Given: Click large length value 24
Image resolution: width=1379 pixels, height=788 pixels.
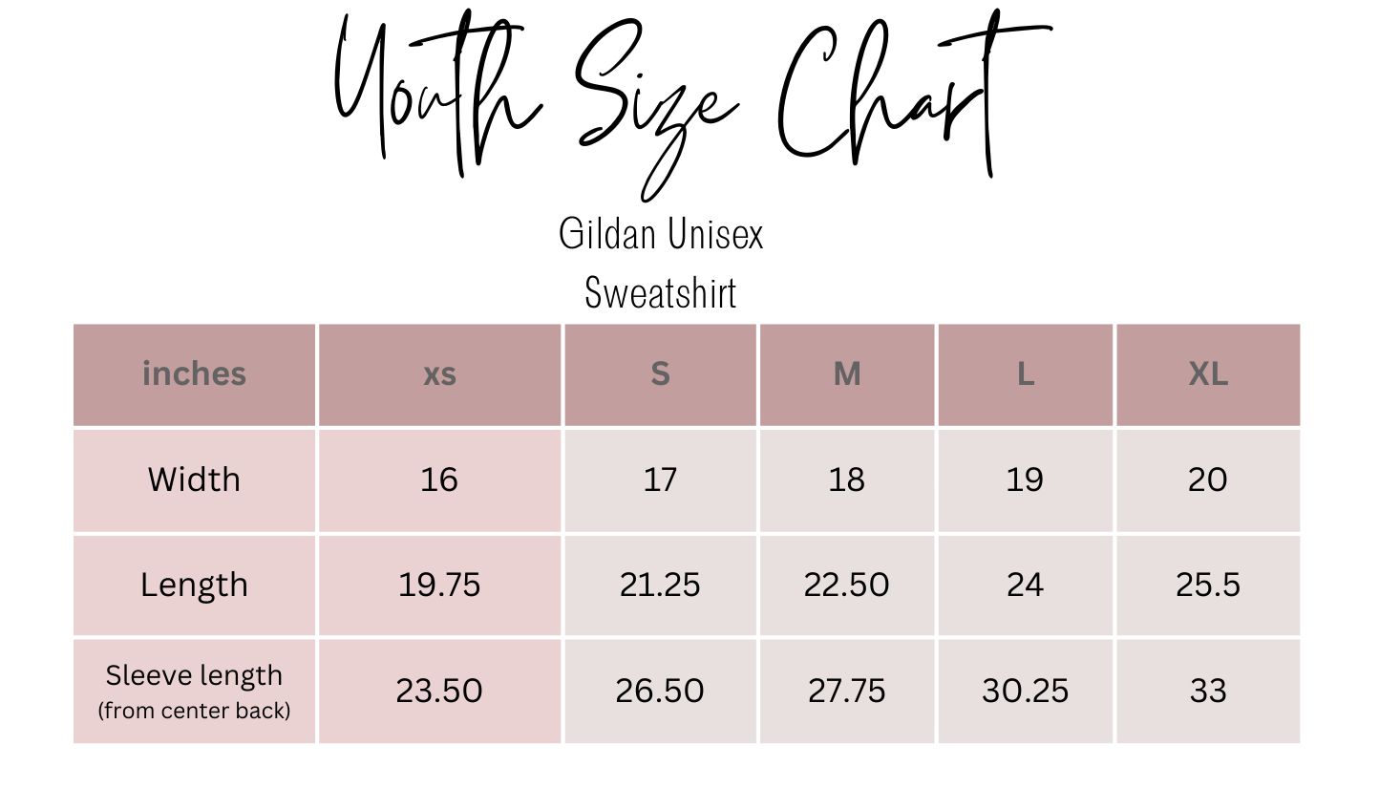Looking at the screenshot, I should pyautogui.click(x=1025, y=585).
